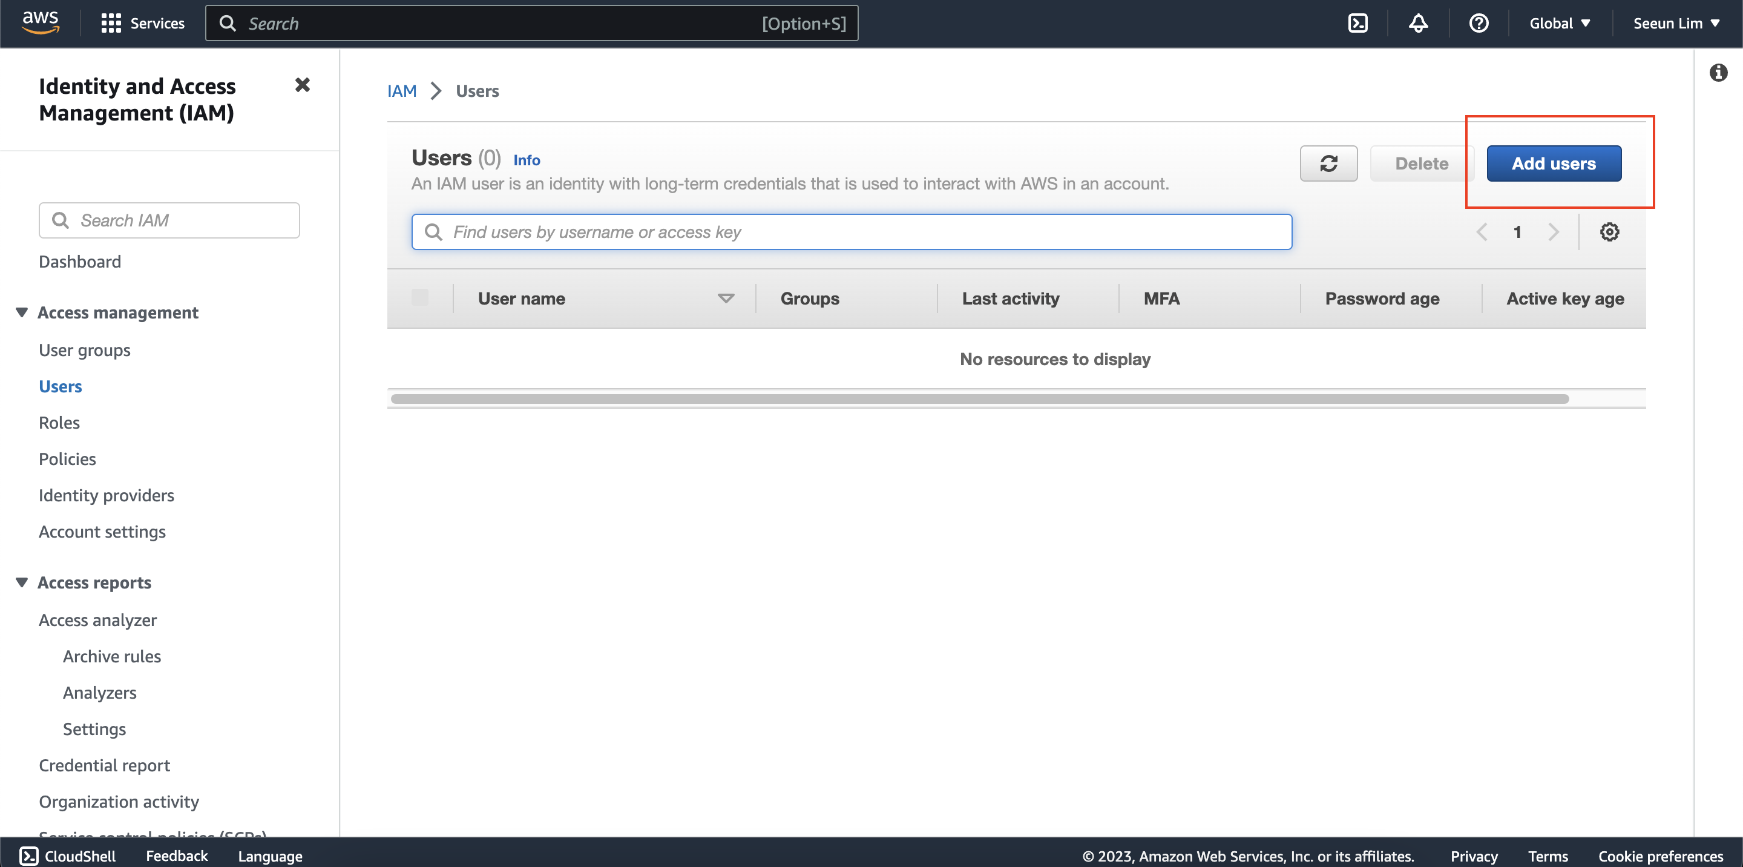Open the Seeun Lim account menu
This screenshot has width=1743, height=867.
coord(1675,23)
